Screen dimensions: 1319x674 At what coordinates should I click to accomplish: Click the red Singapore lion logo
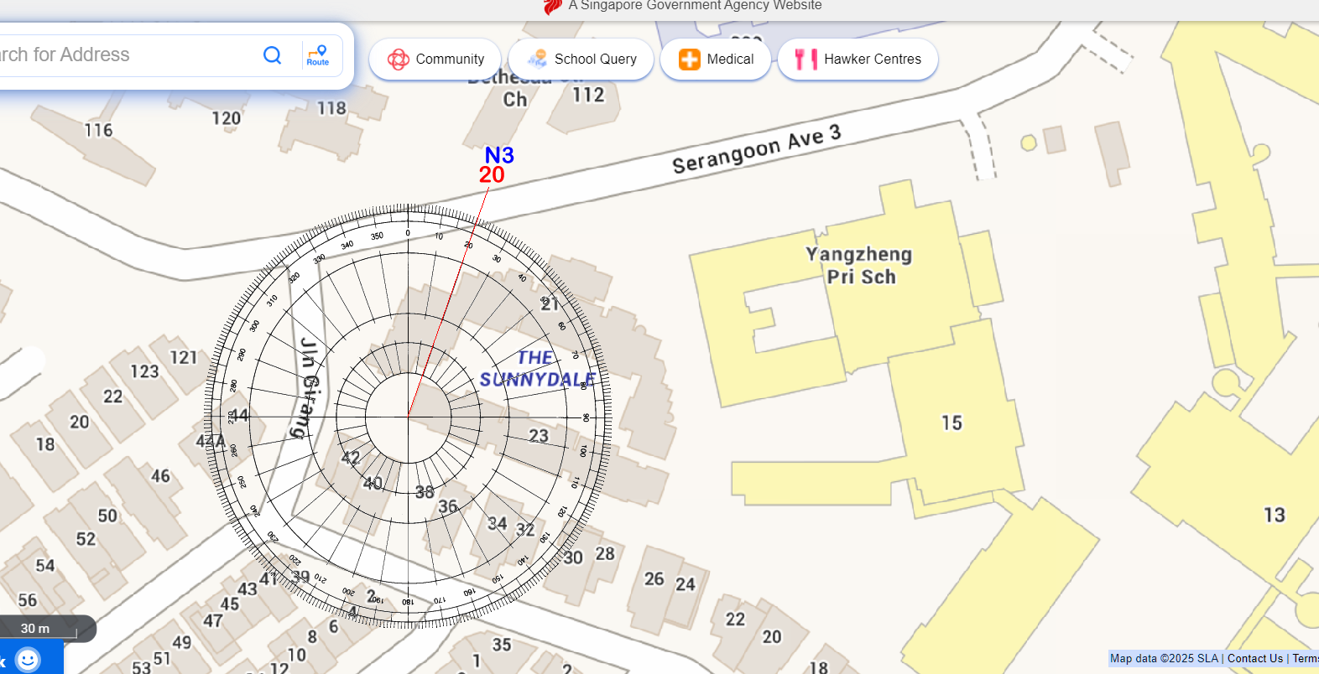pyautogui.click(x=552, y=7)
